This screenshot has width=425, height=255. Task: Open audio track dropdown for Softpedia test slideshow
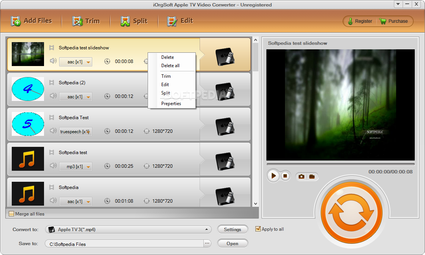(76, 62)
